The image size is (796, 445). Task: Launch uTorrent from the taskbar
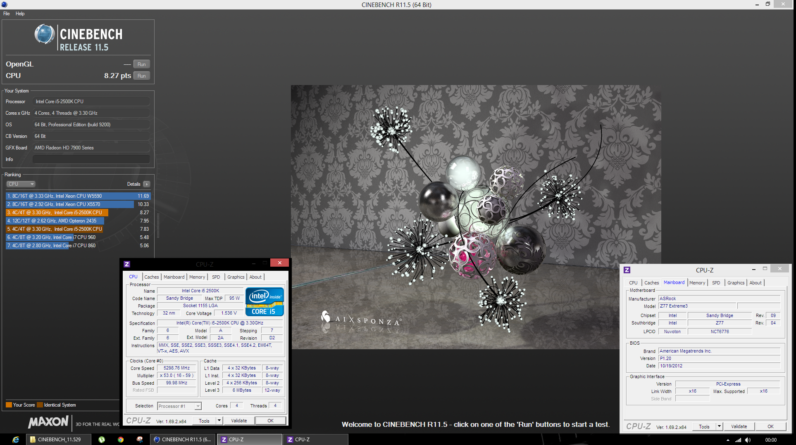click(x=102, y=440)
